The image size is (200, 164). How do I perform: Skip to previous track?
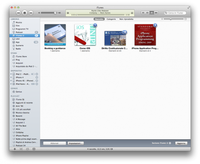[19, 13]
